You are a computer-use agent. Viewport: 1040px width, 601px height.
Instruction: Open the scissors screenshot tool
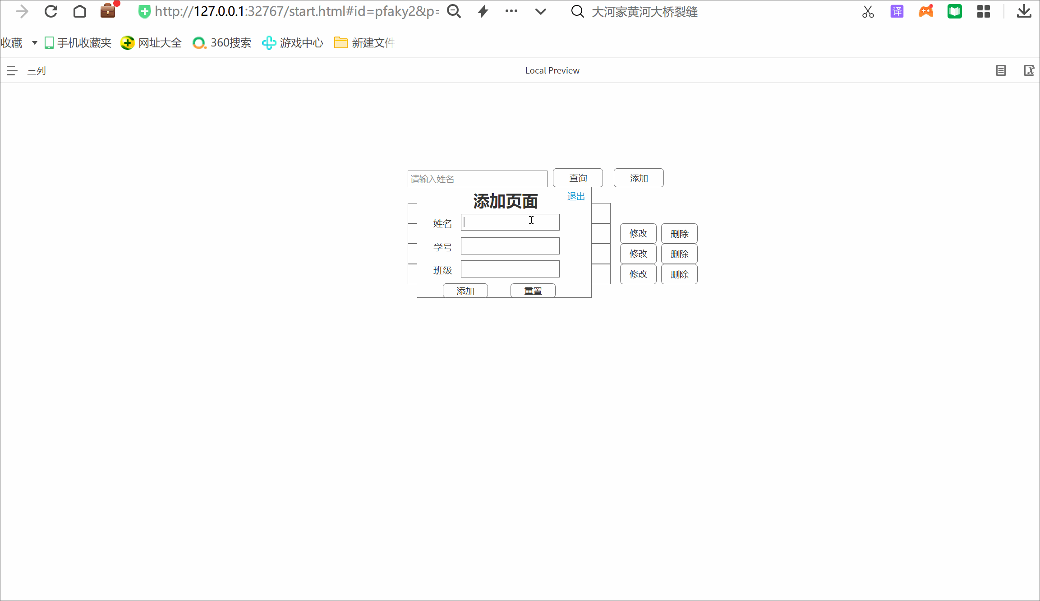click(868, 12)
